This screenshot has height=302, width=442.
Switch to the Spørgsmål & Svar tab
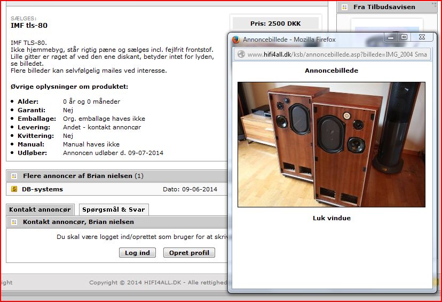click(114, 210)
